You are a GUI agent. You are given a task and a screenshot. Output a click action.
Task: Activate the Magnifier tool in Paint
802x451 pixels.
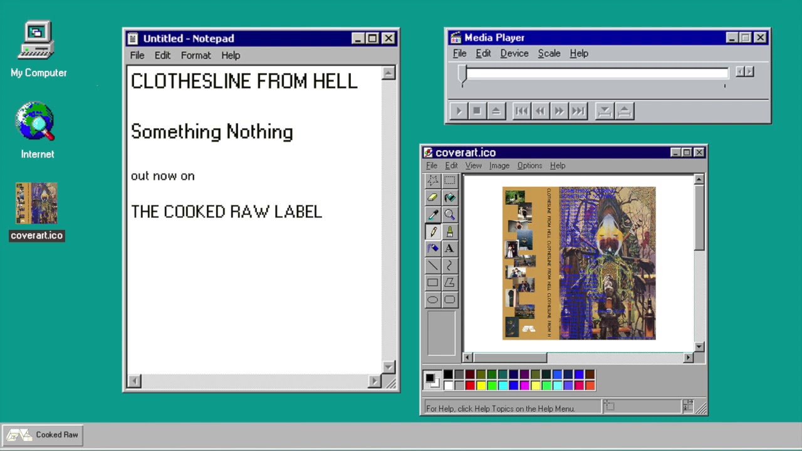449,214
